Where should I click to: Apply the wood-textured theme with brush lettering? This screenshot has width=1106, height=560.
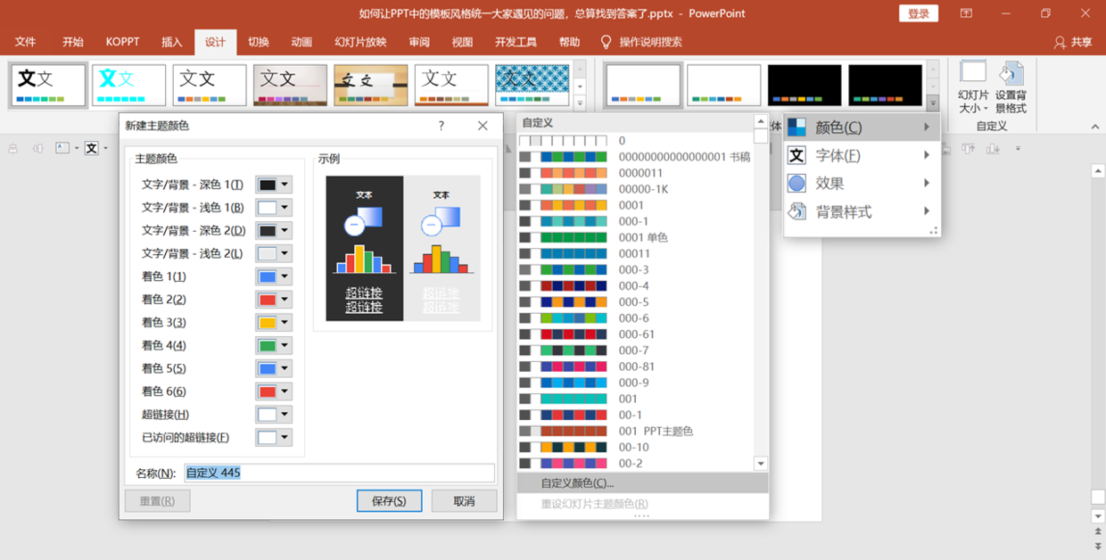[x=370, y=86]
